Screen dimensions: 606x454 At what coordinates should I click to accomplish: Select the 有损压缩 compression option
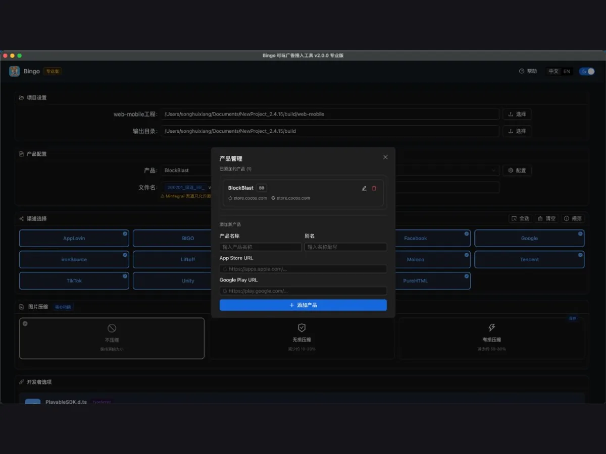coord(491,338)
